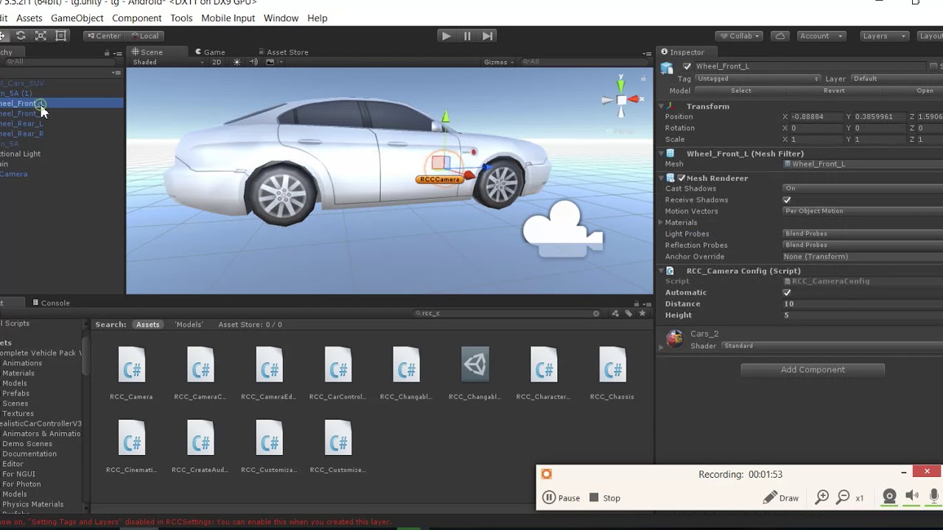Image resolution: width=943 pixels, height=530 pixels.
Task: Open the scene effects image icon
Action: pyautogui.click(x=270, y=62)
